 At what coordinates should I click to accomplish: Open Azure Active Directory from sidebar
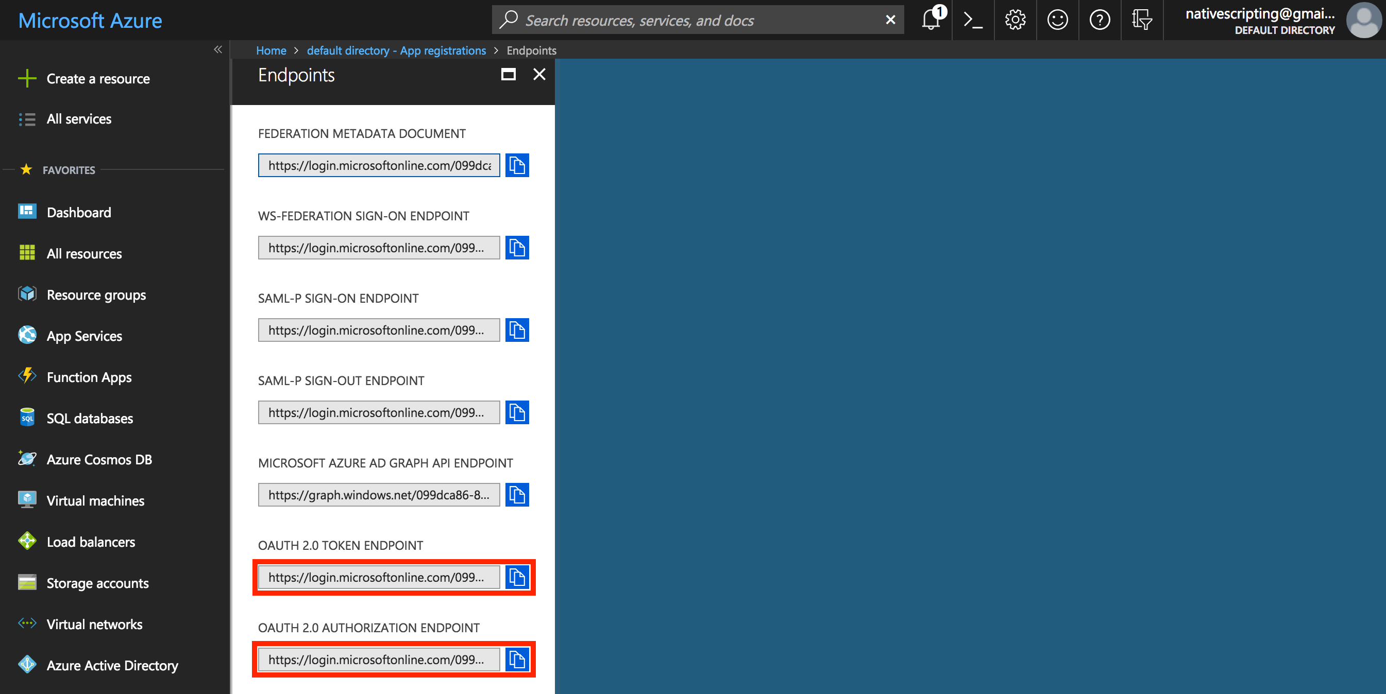click(112, 666)
